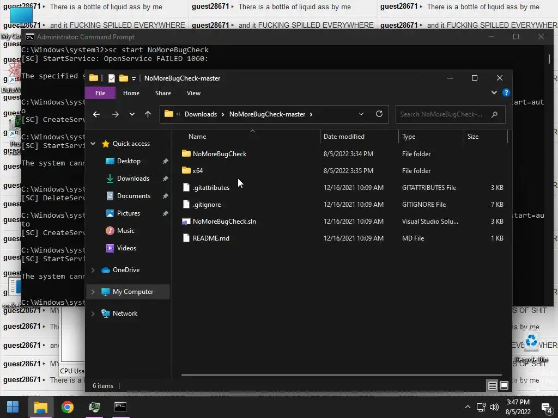Select Documents in navigation pane
The width and height of the screenshot is (558, 418).
pos(134,196)
